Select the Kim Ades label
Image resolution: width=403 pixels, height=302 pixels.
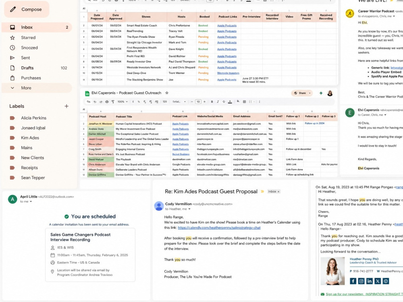pyautogui.click(x=30, y=138)
